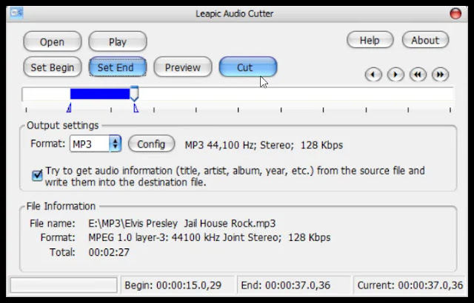474x303 pixels.
Task: Step forward with the single right arrow
Action: point(395,75)
